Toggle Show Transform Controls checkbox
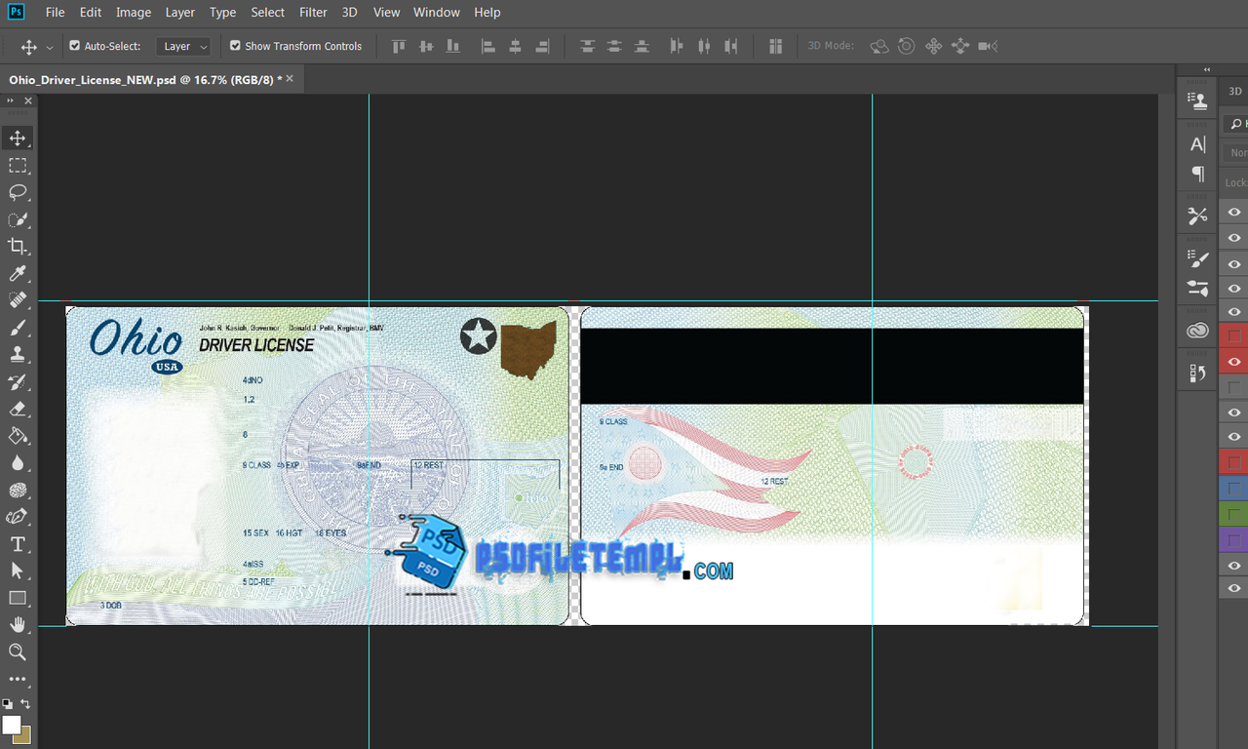The height and width of the screenshot is (749, 1248). point(235,46)
